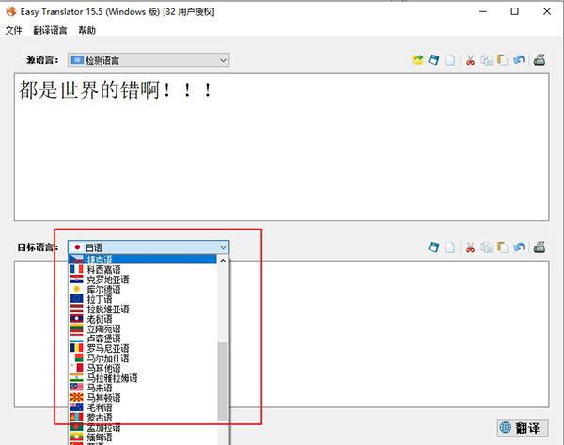Cut source text with scissors icon
Screen dimensions: 564x445
tap(470, 60)
